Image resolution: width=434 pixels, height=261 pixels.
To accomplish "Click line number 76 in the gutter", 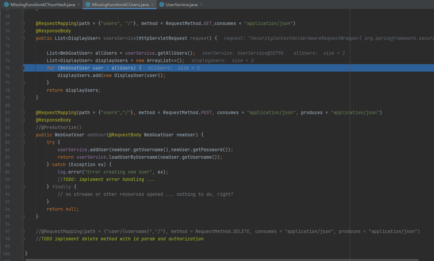I will (x=8, y=76).
